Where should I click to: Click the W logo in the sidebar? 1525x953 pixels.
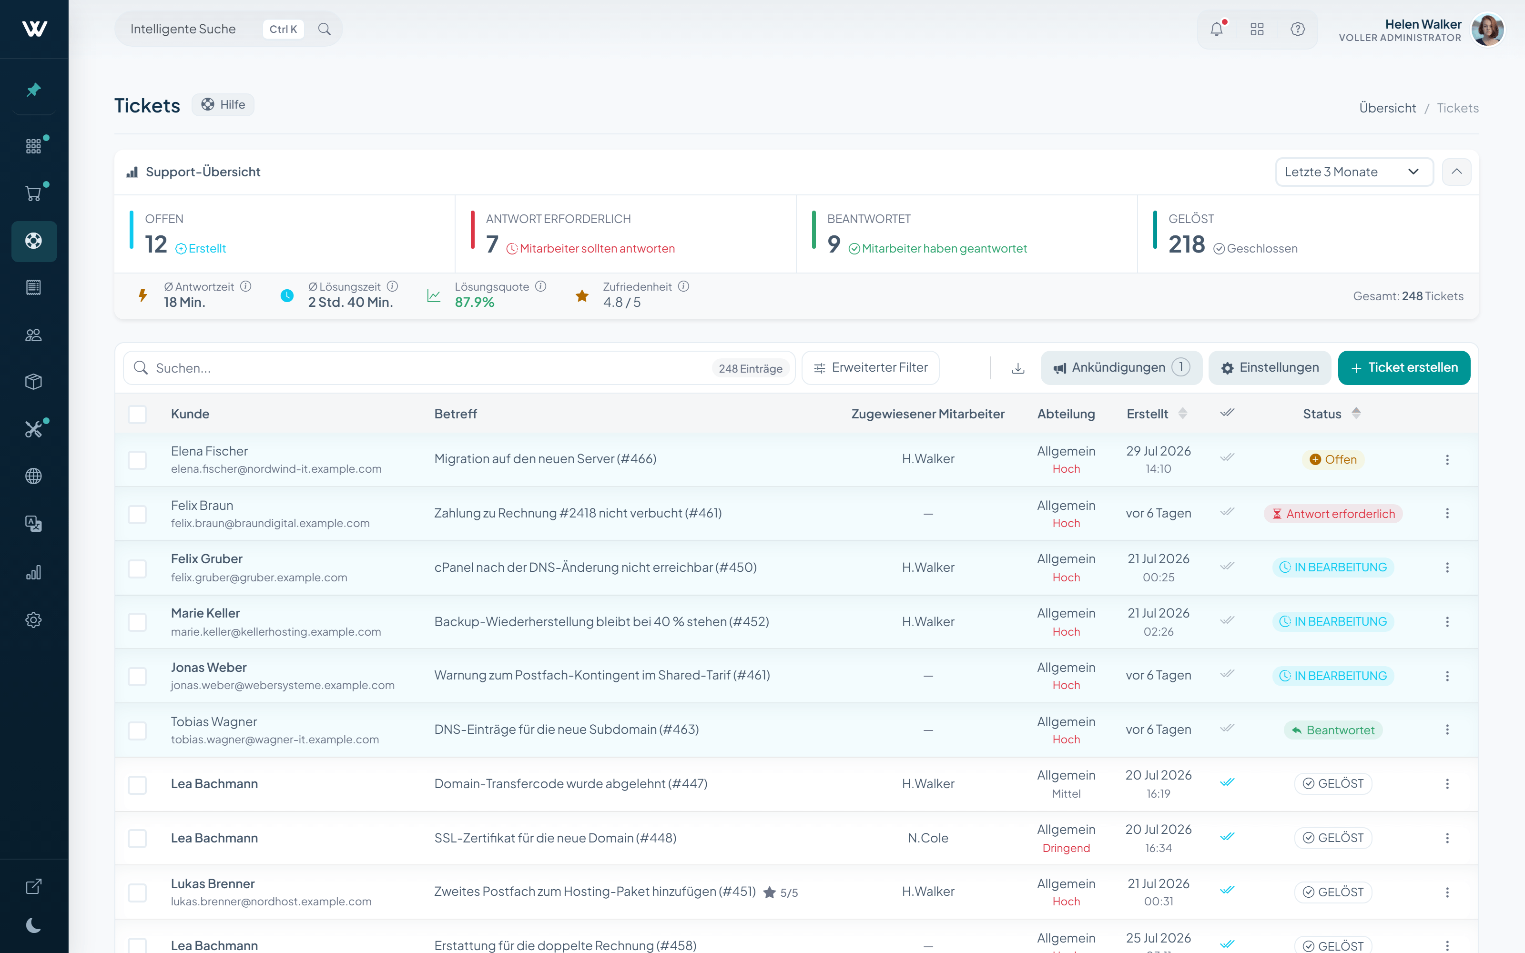(x=34, y=29)
